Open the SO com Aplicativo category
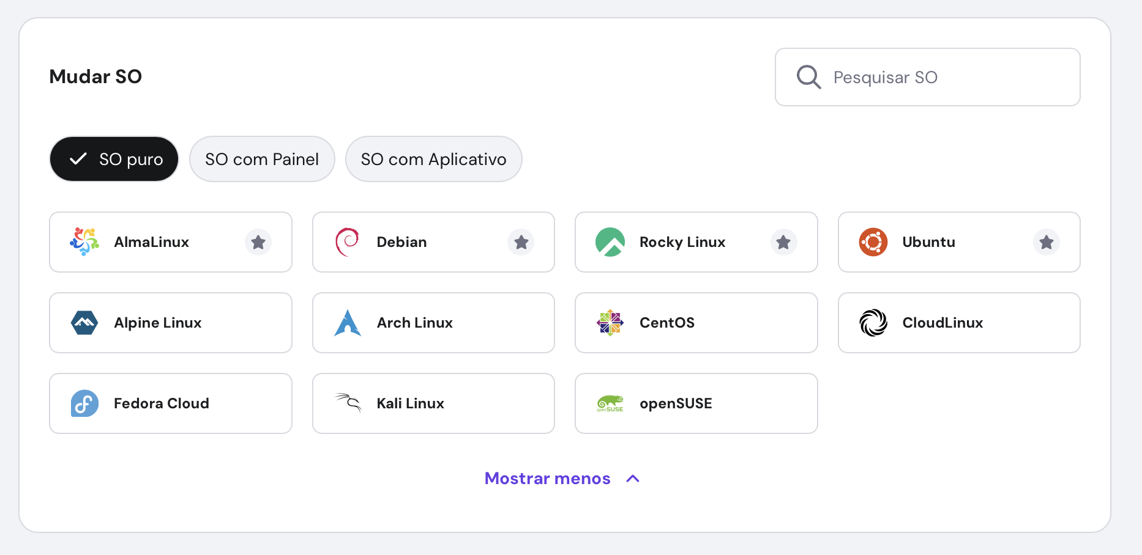Screen dimensions: 1142x555 tap(433, 159)
